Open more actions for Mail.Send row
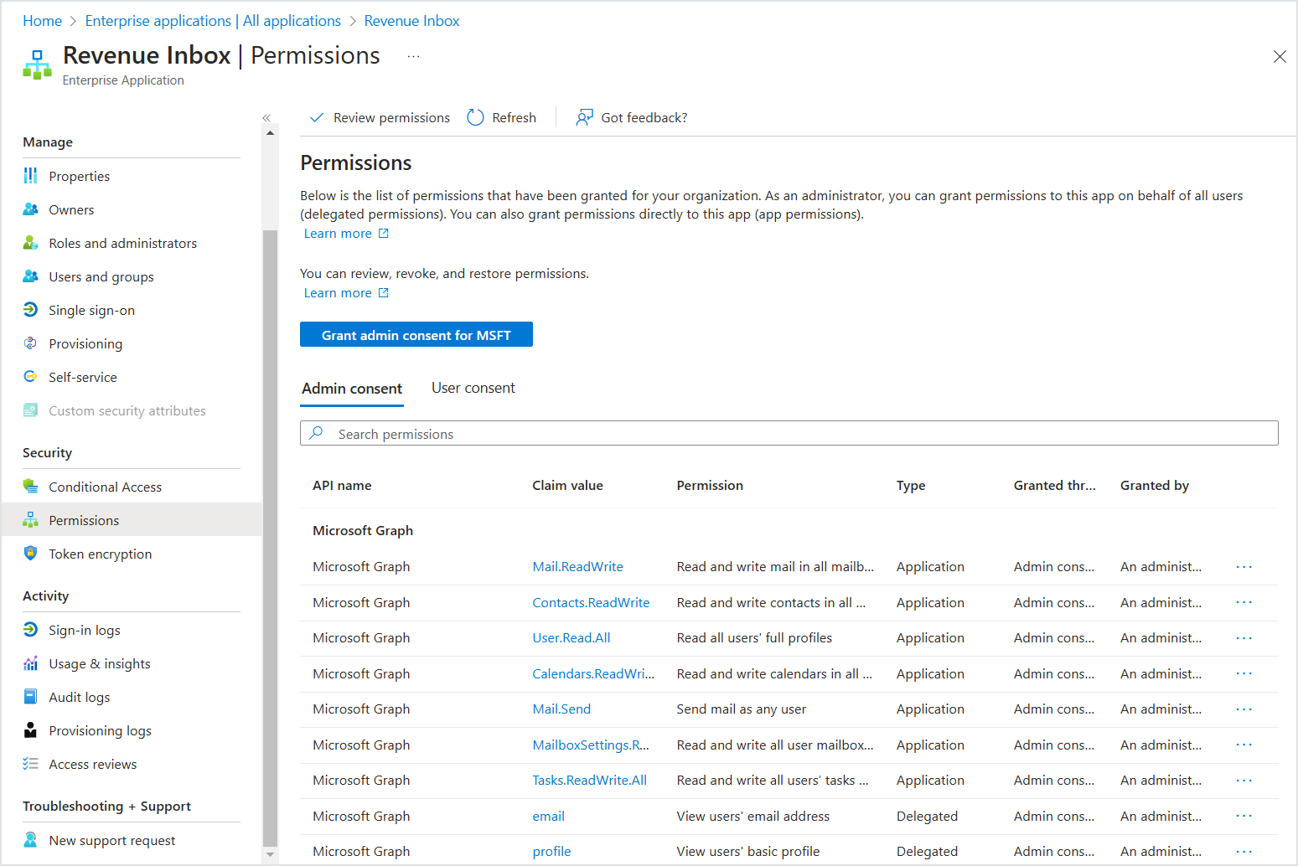This screenshot has height=866, width=1298. pyautogui.click(x=1244, y=709)
